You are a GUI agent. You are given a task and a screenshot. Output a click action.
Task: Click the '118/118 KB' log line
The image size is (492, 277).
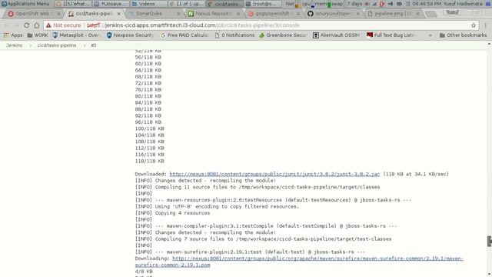coord(149,161)
